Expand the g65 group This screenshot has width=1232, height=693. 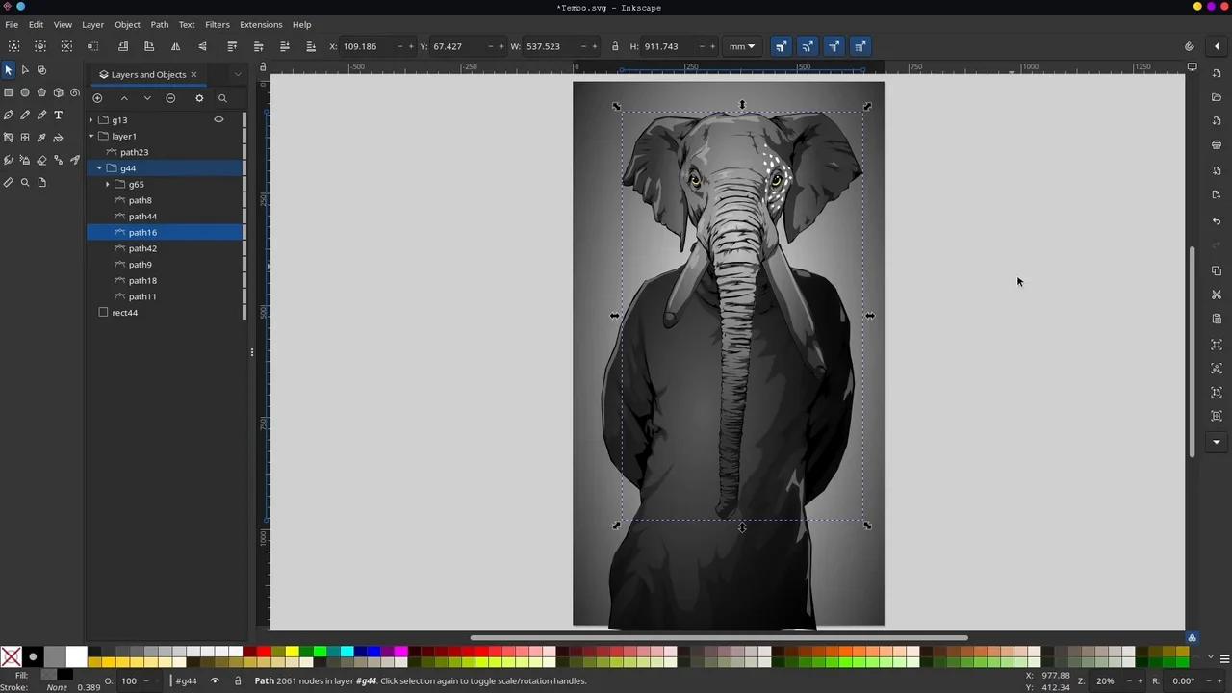pos(107,184)
